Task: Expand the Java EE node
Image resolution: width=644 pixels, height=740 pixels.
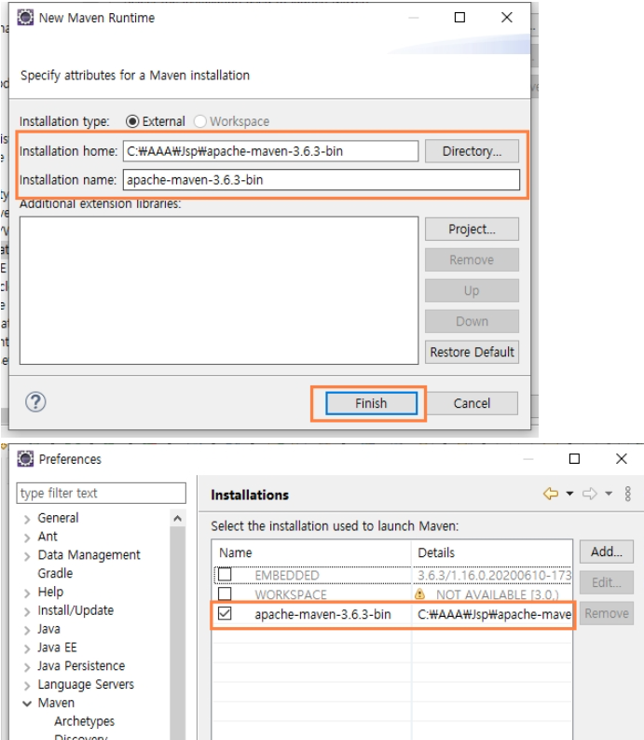Action: 27,649
